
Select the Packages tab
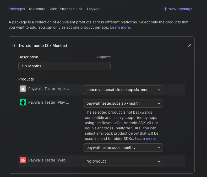17,9
